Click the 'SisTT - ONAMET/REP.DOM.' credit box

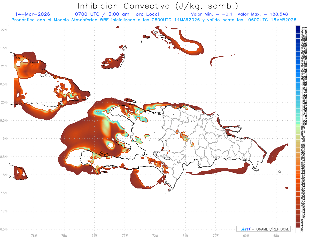pyautogui.click(x=263, y=229)
